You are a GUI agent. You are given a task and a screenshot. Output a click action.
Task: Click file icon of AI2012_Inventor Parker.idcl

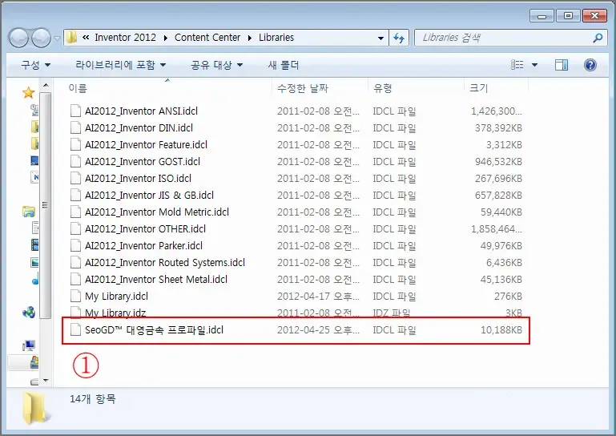pos(75,246)
